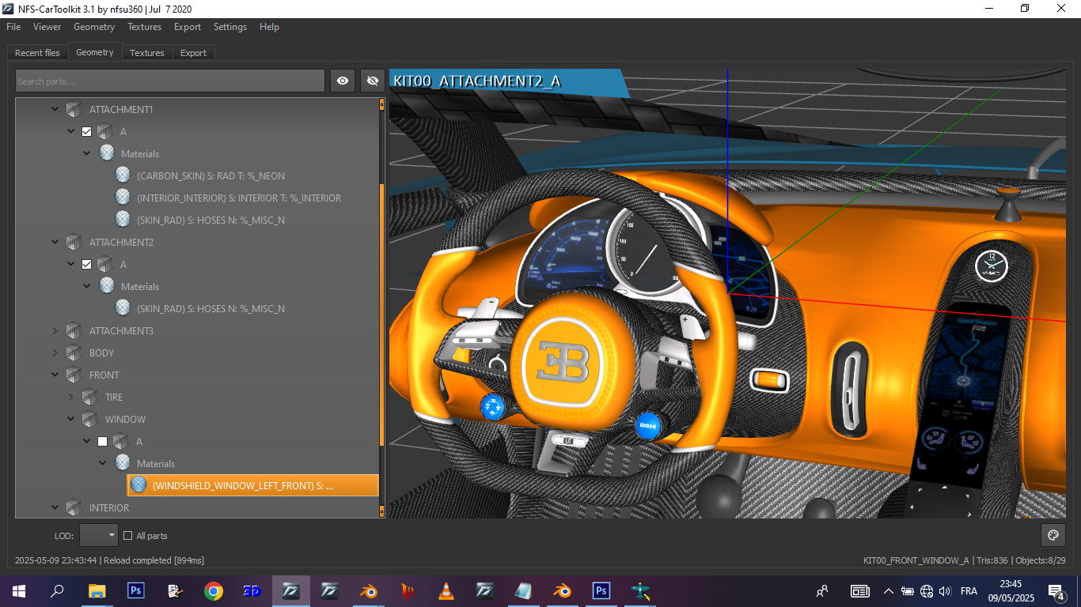Screen dimensions: 1081x607
Task: Select (SKIN_RAD) S: HOSES under ATTACHMENT1
Action: point(211,220)
